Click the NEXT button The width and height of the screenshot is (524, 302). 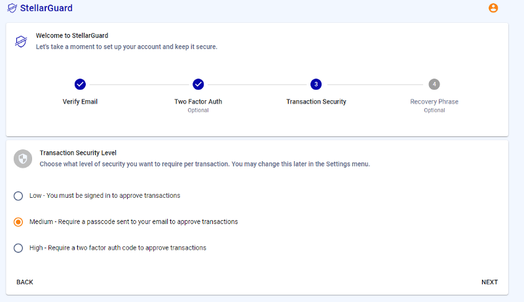pyautogui.click(x=489, y=282)
